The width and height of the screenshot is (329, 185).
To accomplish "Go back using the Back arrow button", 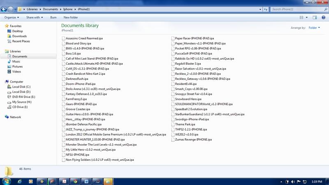I will (x=4, y=9).
